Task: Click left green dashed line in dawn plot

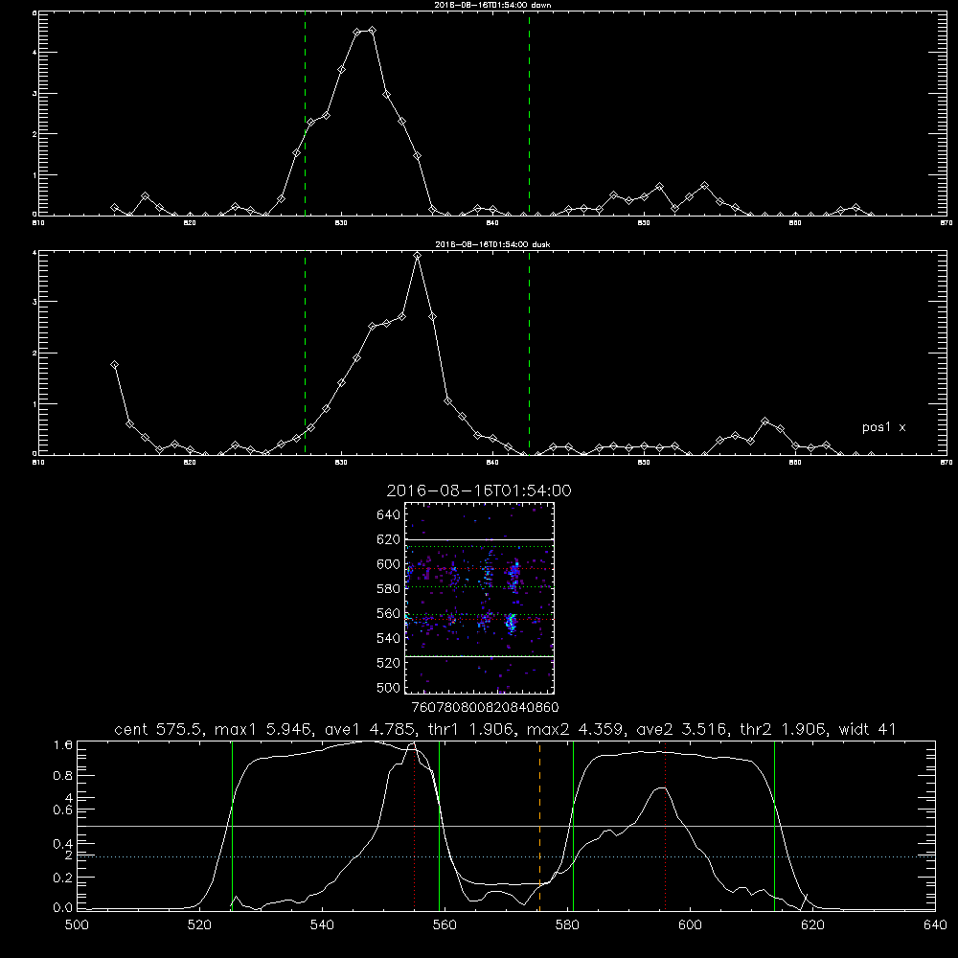Action: pos(305,114)
